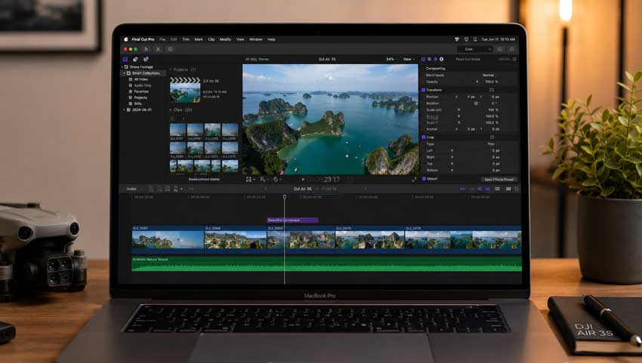Image resolution: width=642 pixels, height=363 pixels.
Task: Toggle audio skimming in timeline toolbar
Action: [x=471, y=189]
